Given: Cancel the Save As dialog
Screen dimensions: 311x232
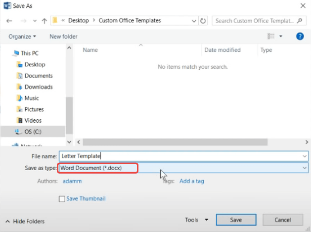Looking at the screenshot, I should [x=282, y=220].
